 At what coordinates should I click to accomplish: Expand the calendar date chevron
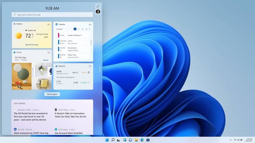89,29
